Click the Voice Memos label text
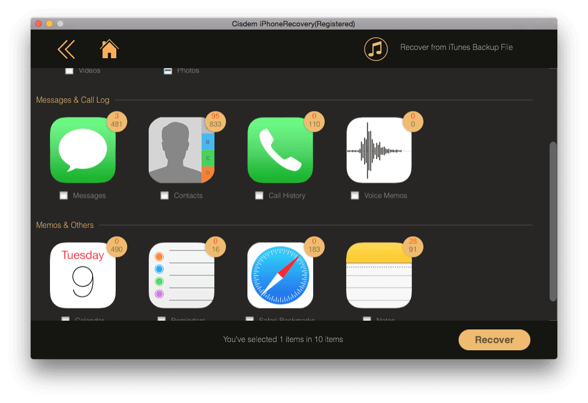 coord(386,195)
